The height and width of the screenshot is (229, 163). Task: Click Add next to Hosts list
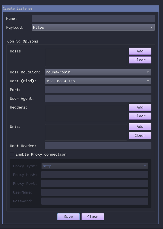pyautogui.click(x=140, y=51)
